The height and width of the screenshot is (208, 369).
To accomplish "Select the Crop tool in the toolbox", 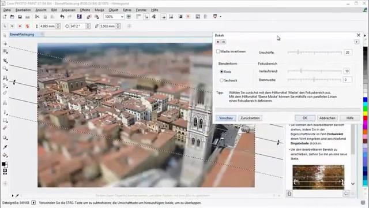I will click(x=5, y=61).
